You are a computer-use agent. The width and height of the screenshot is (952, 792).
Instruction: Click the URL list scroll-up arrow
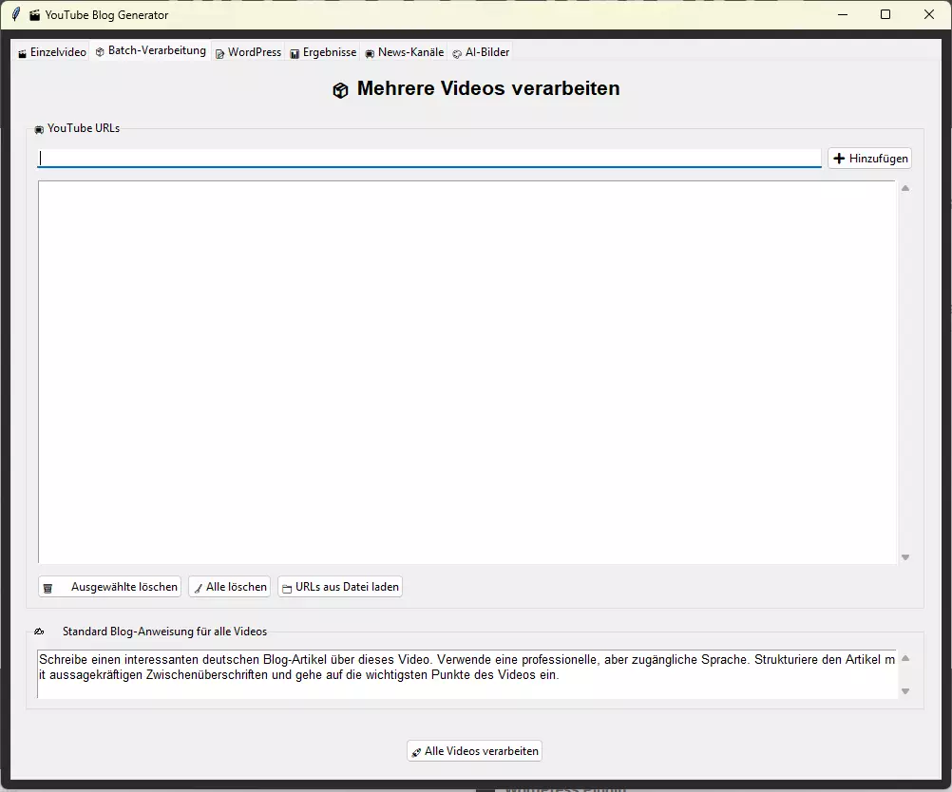[x=905, y=188]
